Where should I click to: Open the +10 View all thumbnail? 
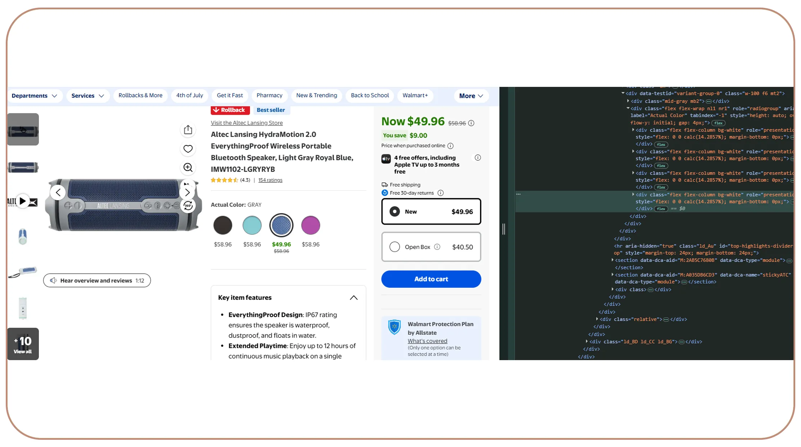point(23,344)
